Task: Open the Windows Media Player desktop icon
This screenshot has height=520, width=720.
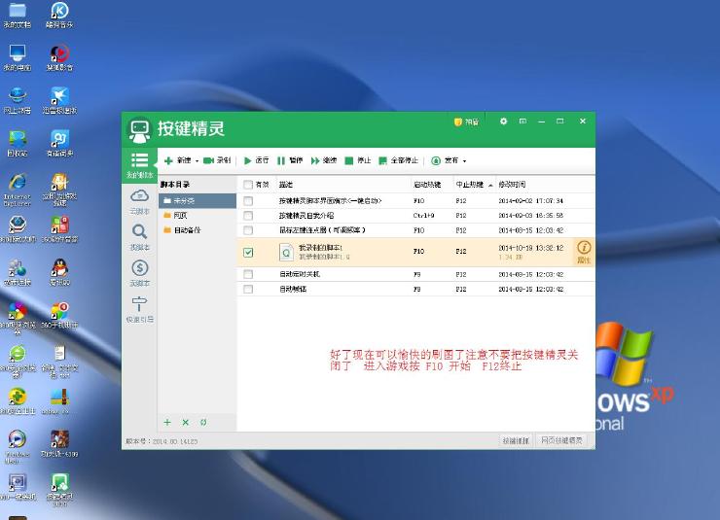Action: tap(18, 447)
